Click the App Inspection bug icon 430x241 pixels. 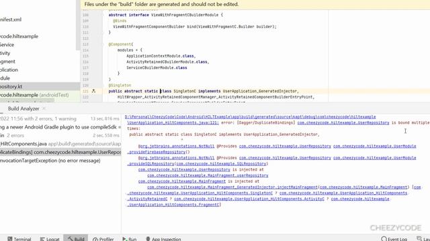pos(148,239)
